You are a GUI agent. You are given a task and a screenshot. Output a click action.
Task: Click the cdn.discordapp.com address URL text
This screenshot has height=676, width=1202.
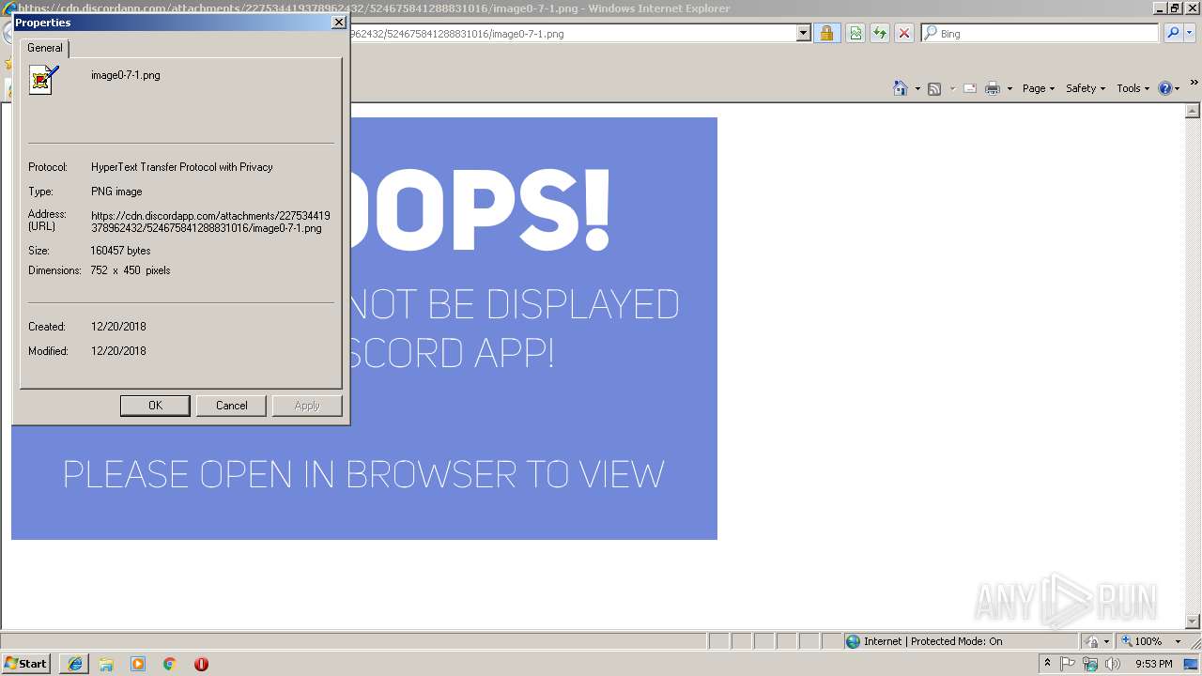click(x=210, y=222)
